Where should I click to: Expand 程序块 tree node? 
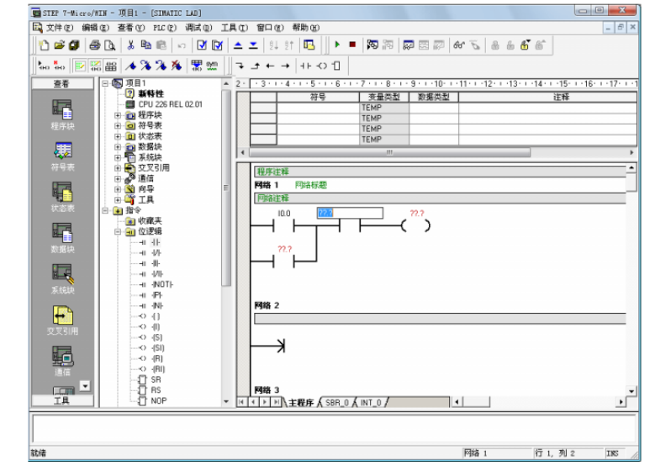(118, 115)
